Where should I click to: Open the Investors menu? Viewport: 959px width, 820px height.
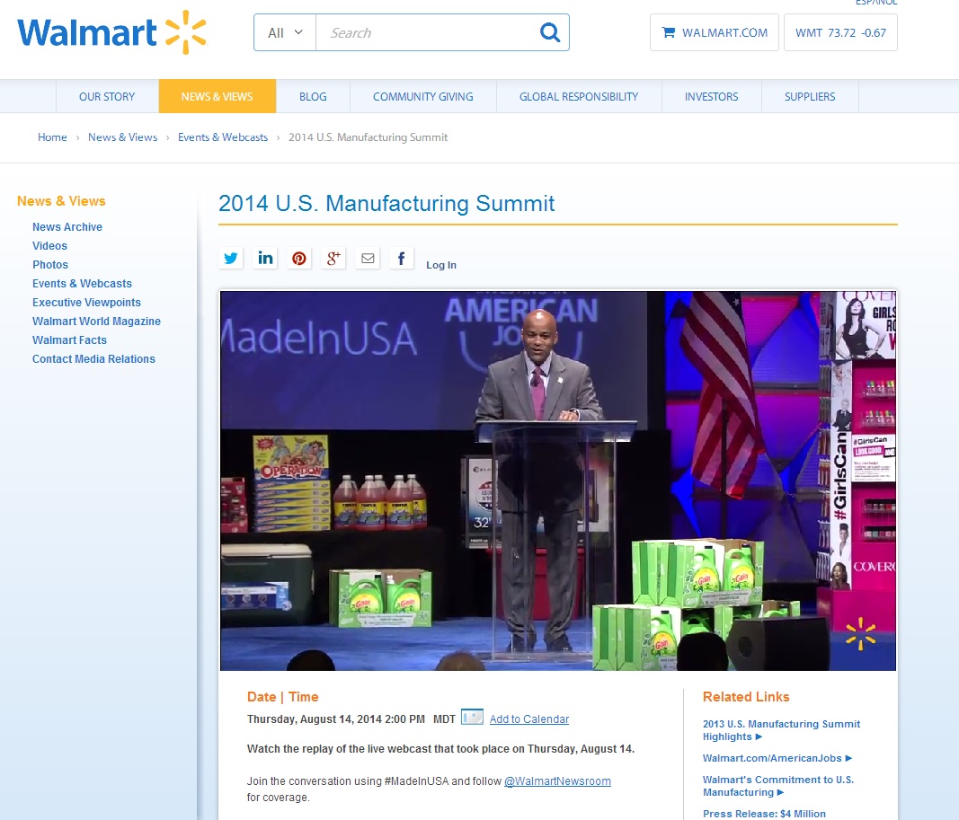pyautogui.click(x=711, y=96)
